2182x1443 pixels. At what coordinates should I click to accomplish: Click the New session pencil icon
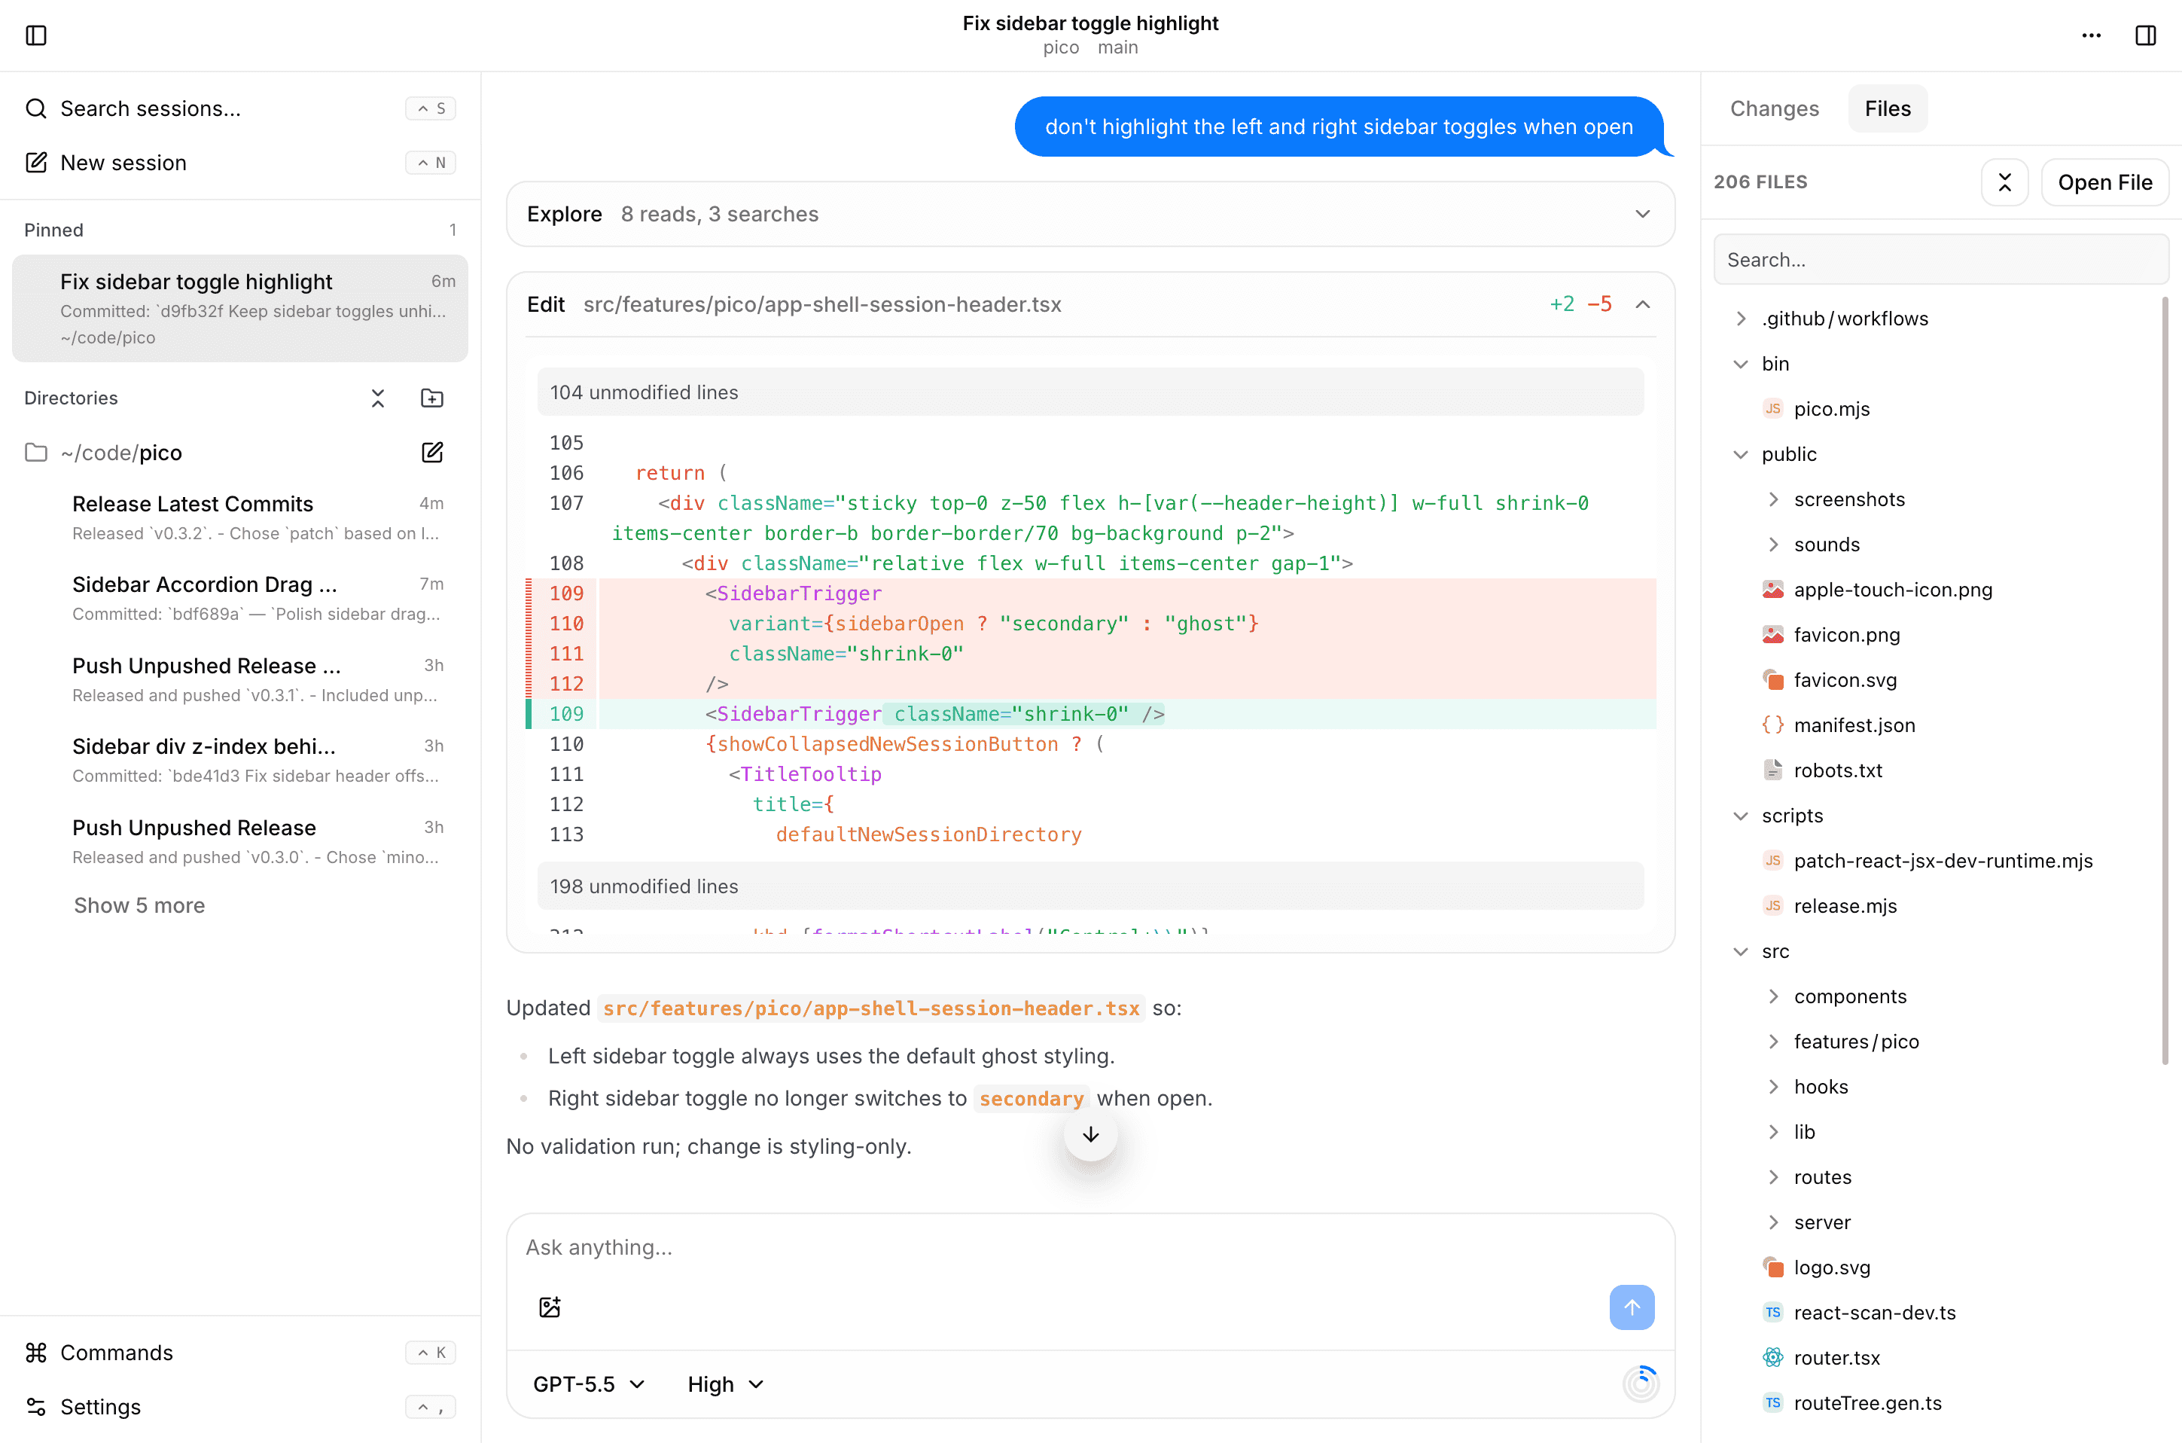[36, 163]
